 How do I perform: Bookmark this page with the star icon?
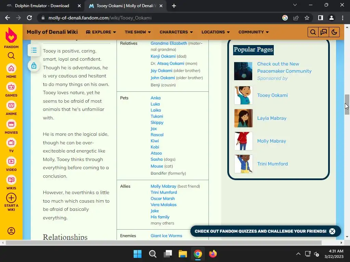click(307, 18)
